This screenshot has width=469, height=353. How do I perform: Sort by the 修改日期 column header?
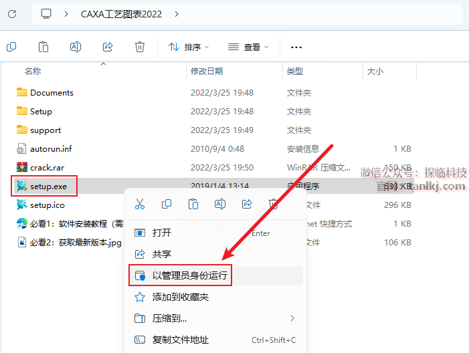tap(207, 71)
